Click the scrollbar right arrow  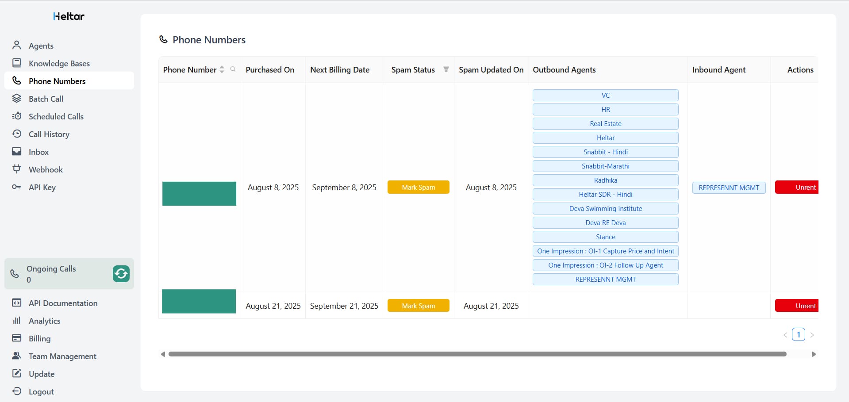[813, 354]
